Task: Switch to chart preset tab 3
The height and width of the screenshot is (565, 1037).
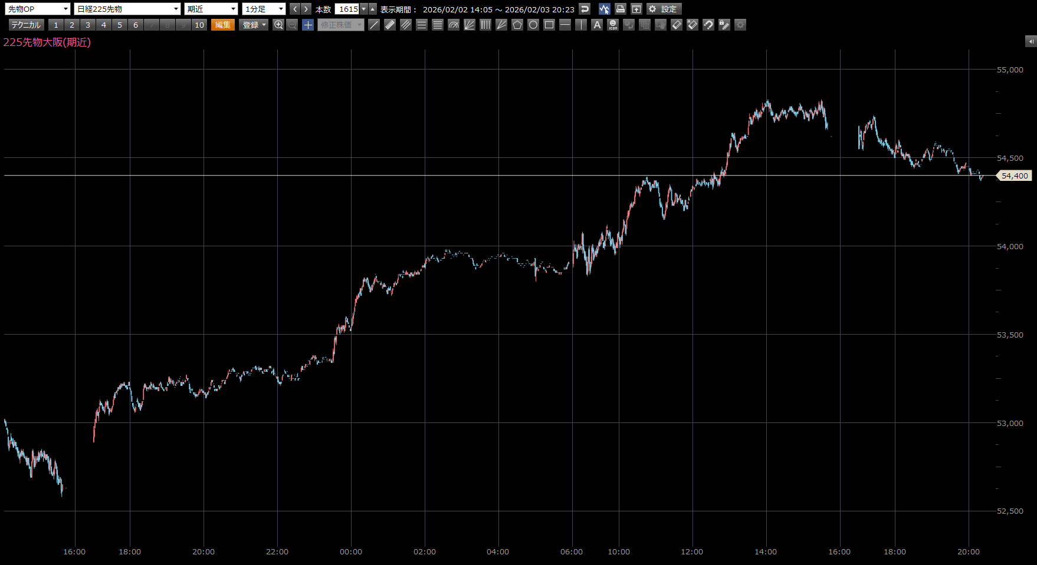Action: point(88,25)
